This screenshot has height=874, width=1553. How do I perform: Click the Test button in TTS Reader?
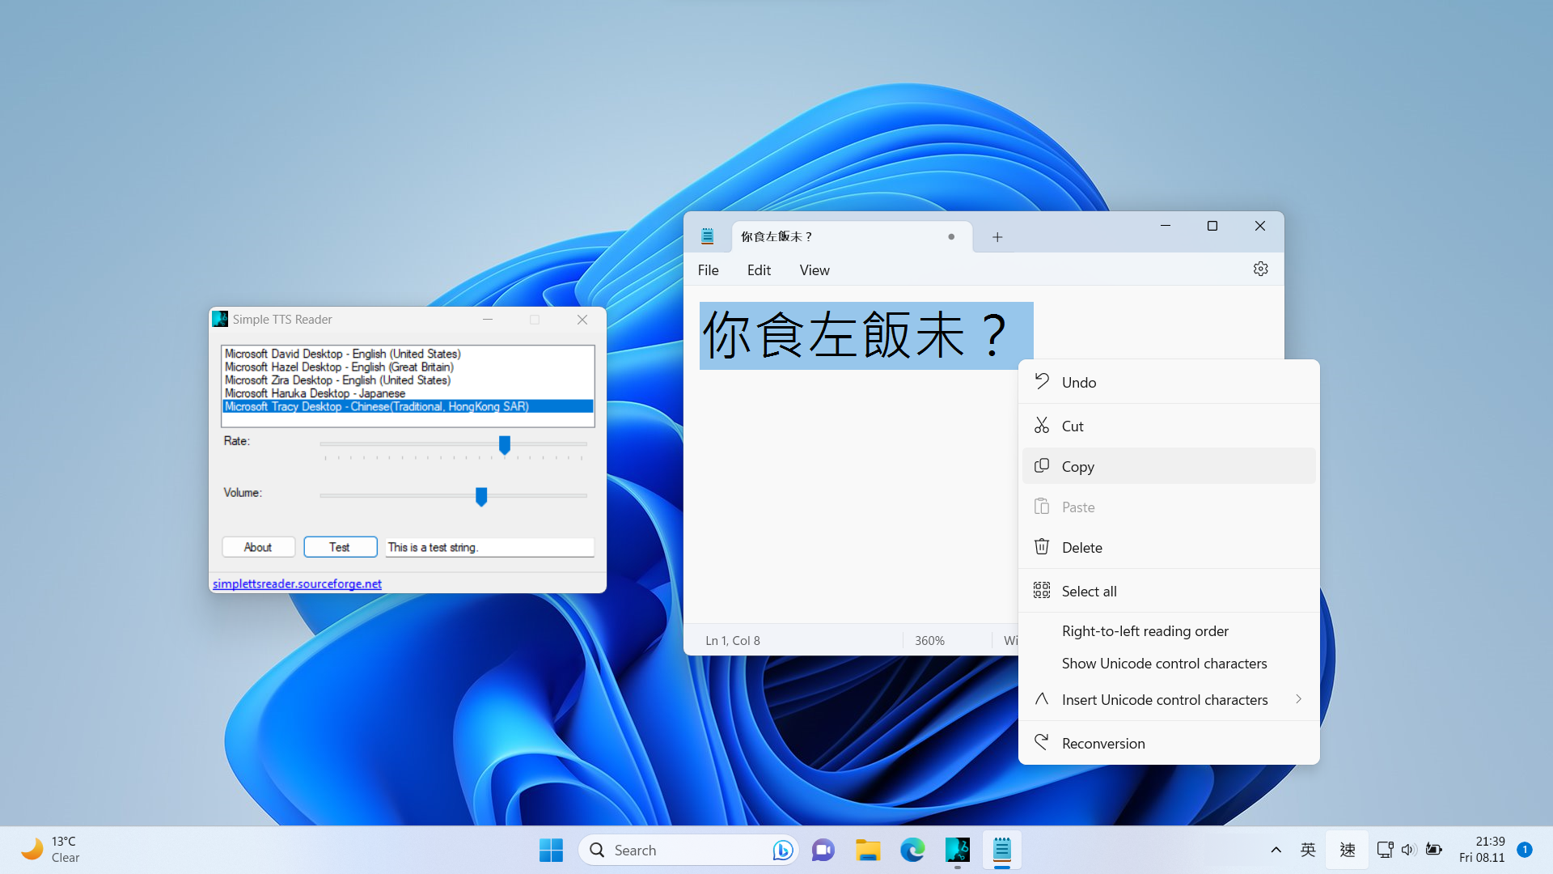point(339,546)
